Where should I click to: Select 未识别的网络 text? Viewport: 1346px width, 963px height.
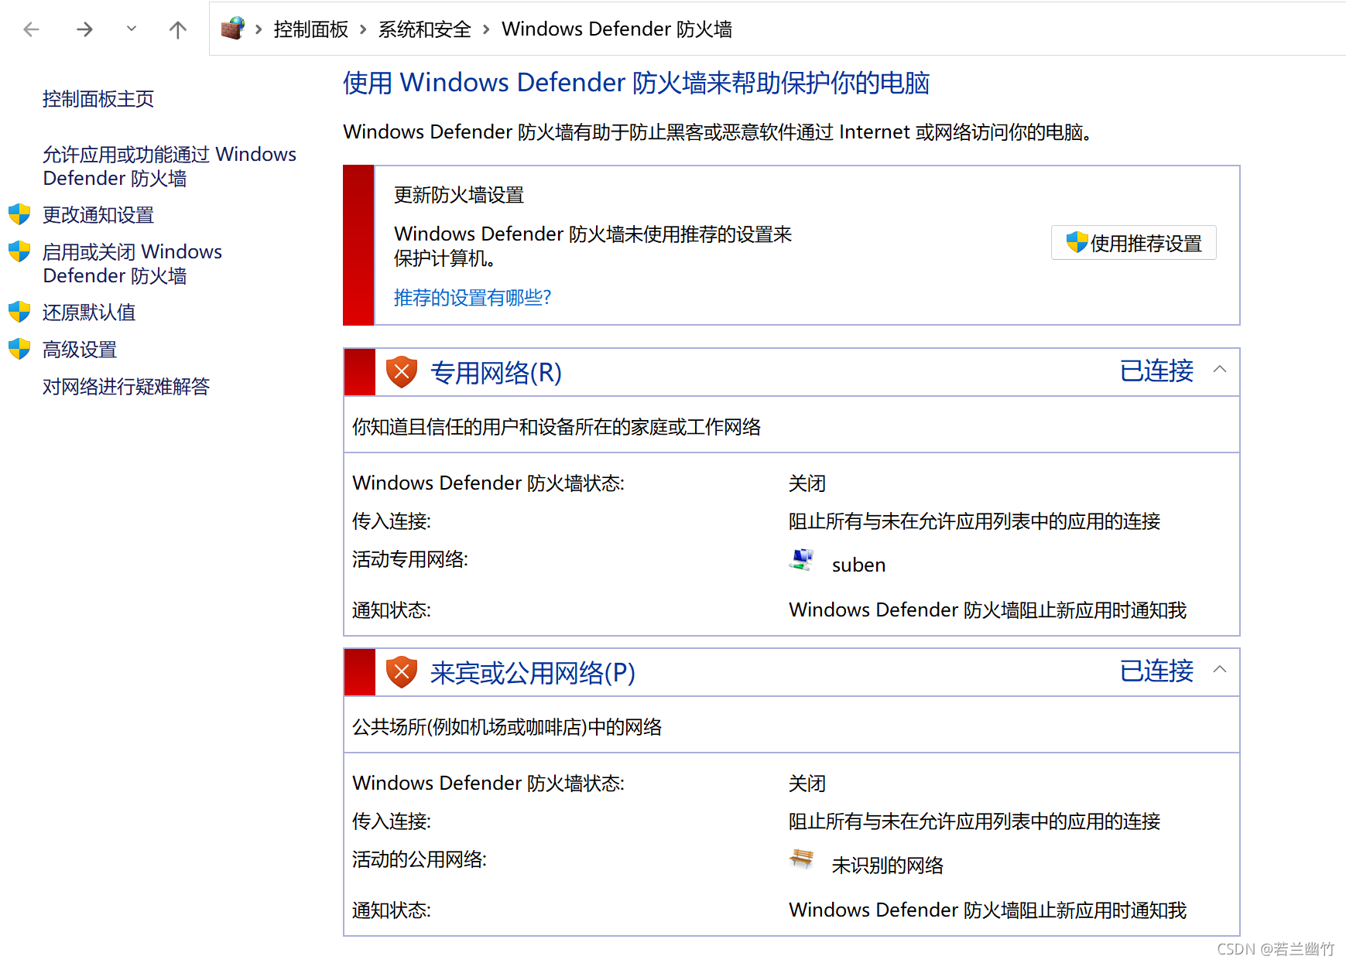tap(888, 866)
